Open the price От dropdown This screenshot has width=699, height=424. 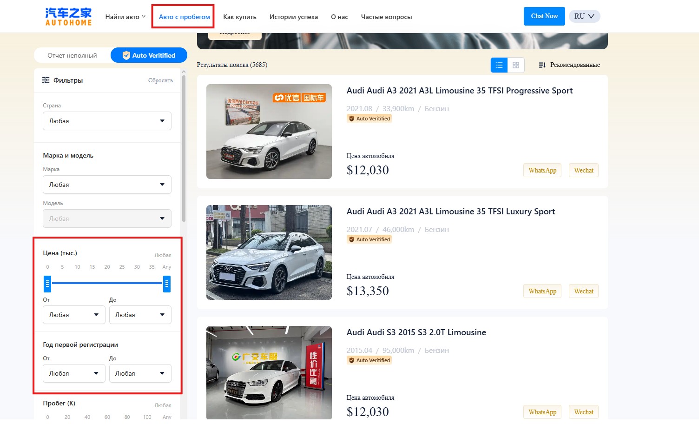(x=74, y=315)
